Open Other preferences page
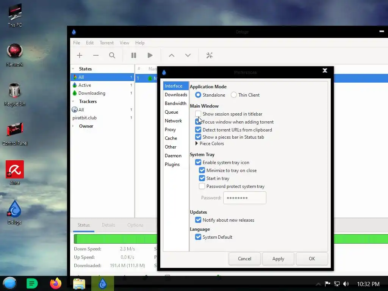This screenshot has width=388, height=291. point(176,147)
